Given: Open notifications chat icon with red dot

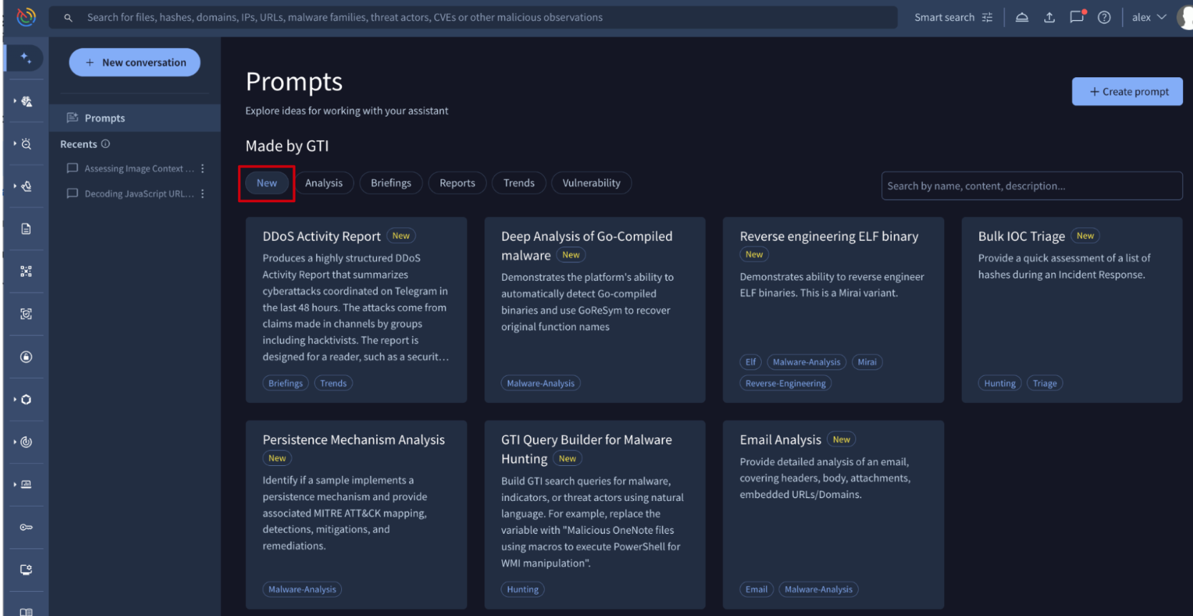Looking at the screenshot, I should [1077, 16].
